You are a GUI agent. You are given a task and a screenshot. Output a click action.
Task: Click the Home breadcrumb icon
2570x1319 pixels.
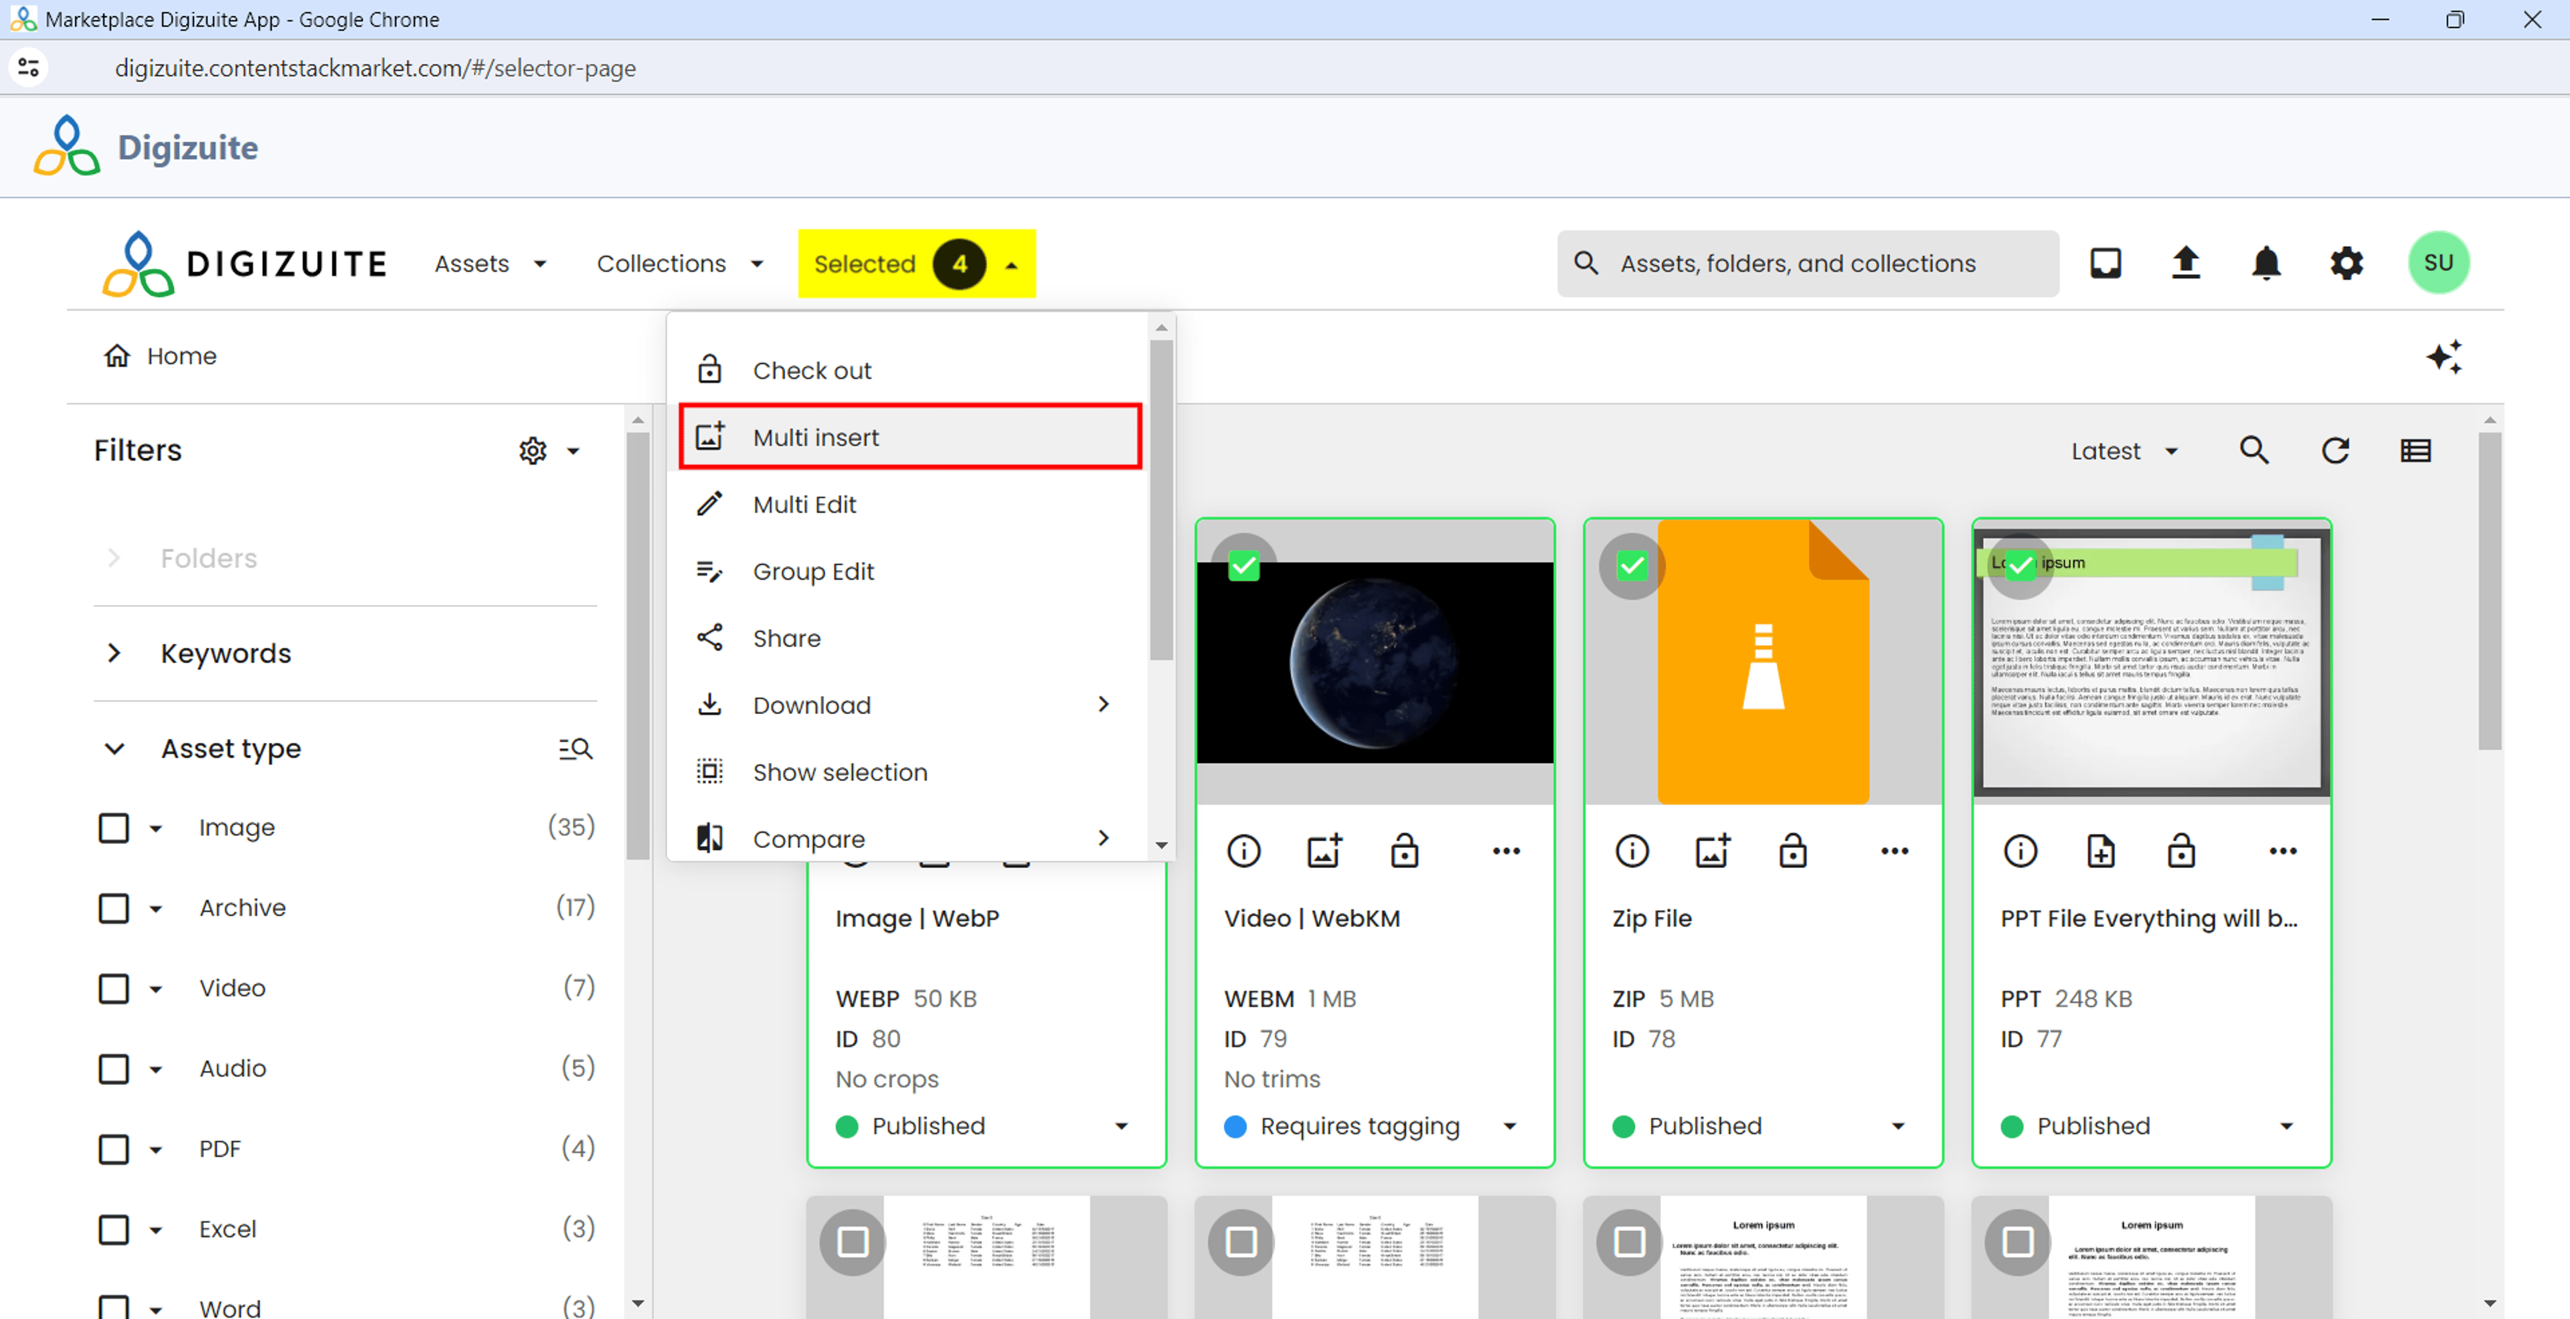(x=118, y=356)
